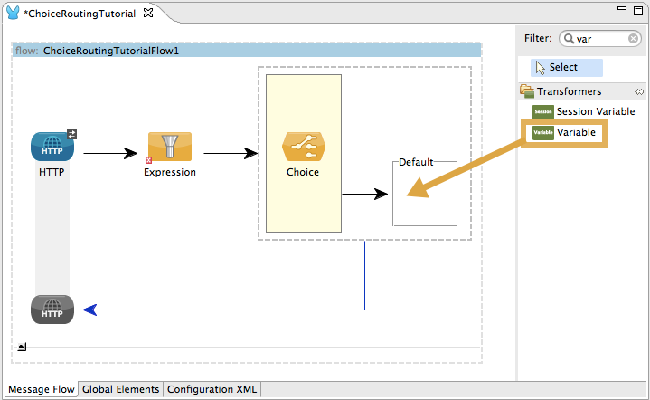Collapse the Transformers palette category pin
This screenshot has height=400, width=650.
pos(639,91)
